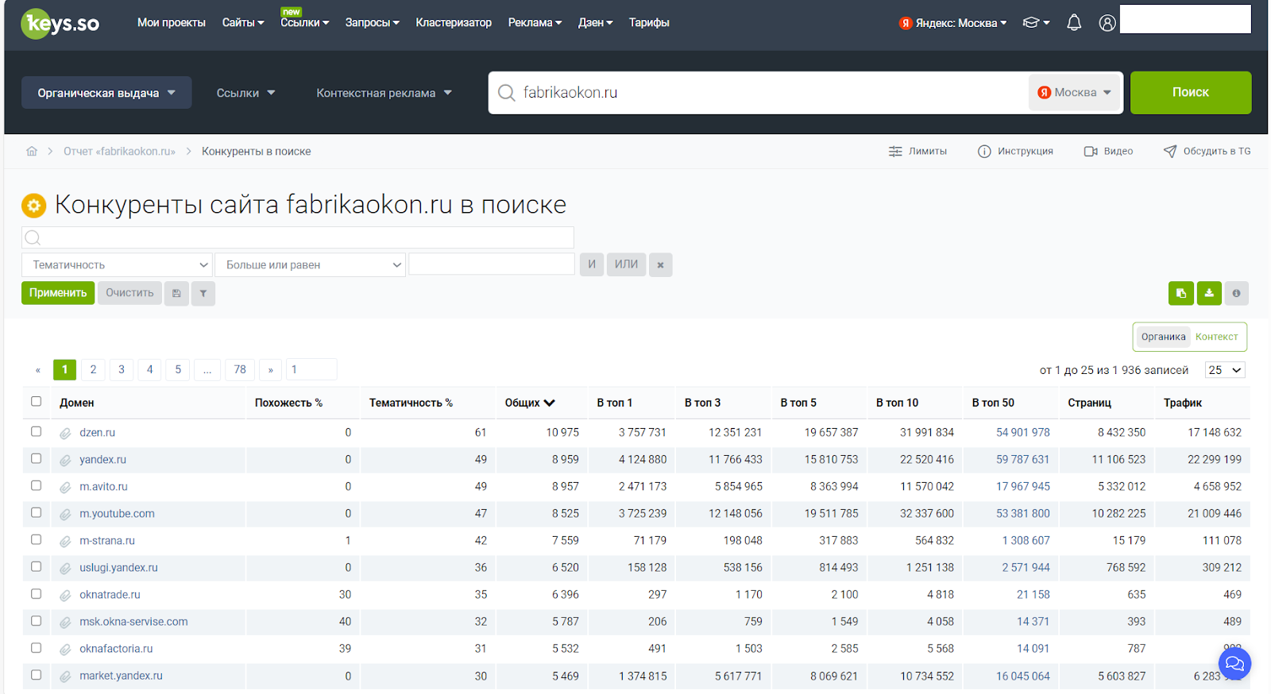The width and height of the screenshot is (1271, 694).
Task: Switch to the Контекст tab
Action: [1216, 337]
